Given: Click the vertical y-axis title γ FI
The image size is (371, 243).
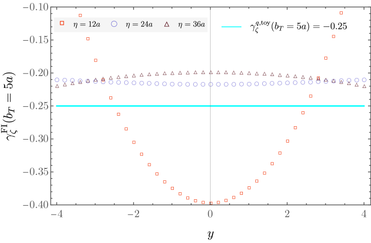Looking at the screenshot, I should (x=9, y=106).
